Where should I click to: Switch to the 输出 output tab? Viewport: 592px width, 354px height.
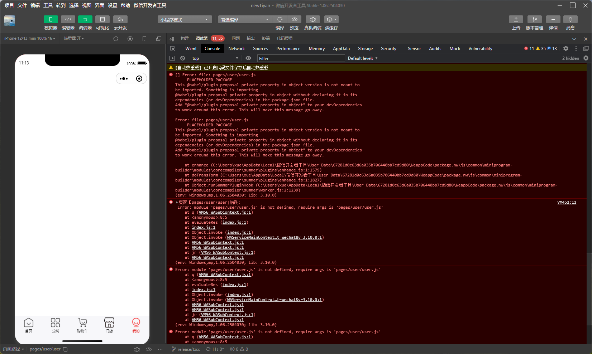tap(250, 38)
